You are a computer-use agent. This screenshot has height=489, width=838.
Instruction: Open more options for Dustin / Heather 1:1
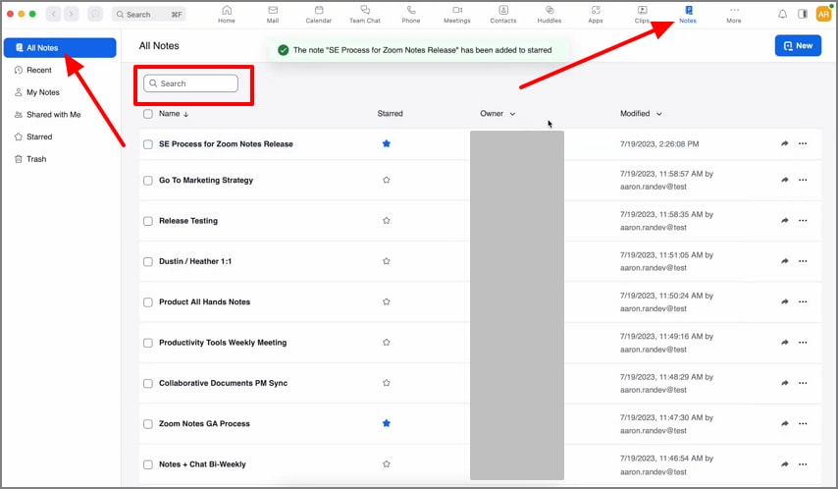coord(803,261)
